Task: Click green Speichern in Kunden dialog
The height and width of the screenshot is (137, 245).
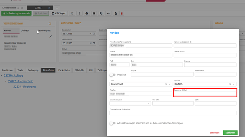Action: 230,133
